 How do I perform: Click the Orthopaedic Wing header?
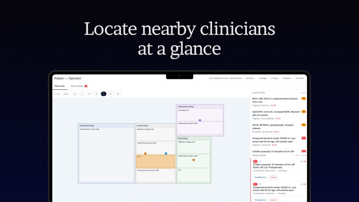point(186,107)
